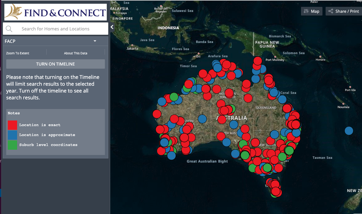
Task: Open the Map layer settings sliders icon
Action: pyautogui.click(x=306, y=11)
